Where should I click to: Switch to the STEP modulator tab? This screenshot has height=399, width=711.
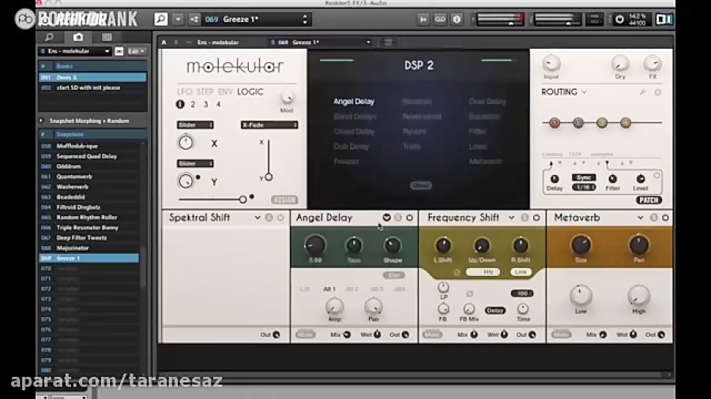coord(205,91)
